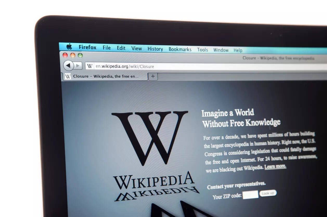Open the Bookmarks menu
Image resolution: width=327 pixels, height=217 pixels.
coord(180,49)
